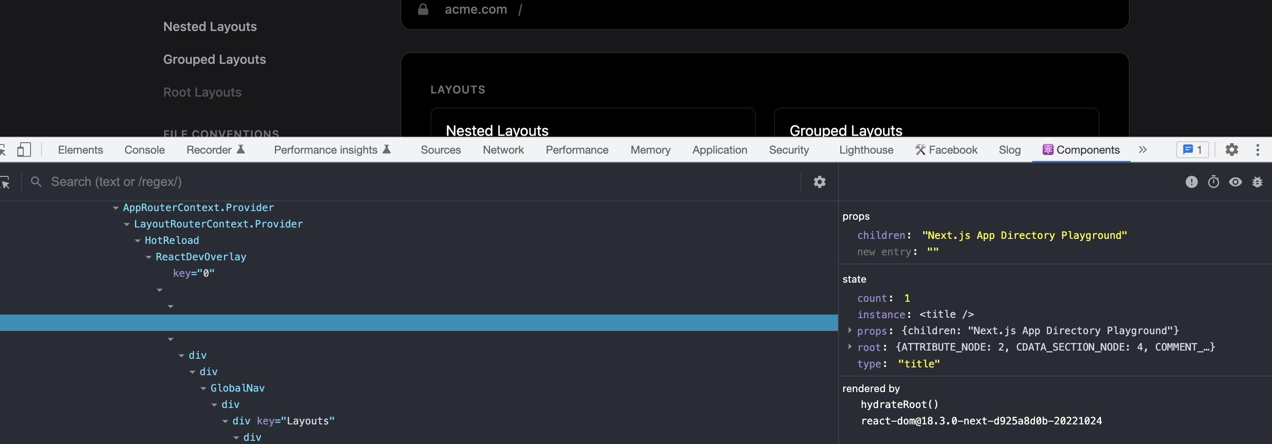Open the Lighthouse tab
Screen dimensions: 1272x444
[866, 150]
